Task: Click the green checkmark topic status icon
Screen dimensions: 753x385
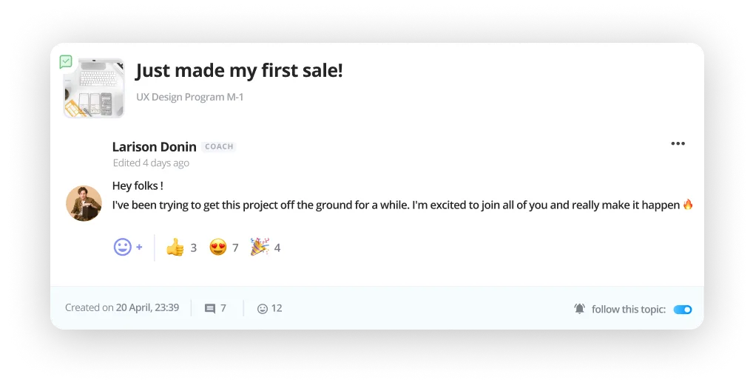Action: click(x=66, y=62)
